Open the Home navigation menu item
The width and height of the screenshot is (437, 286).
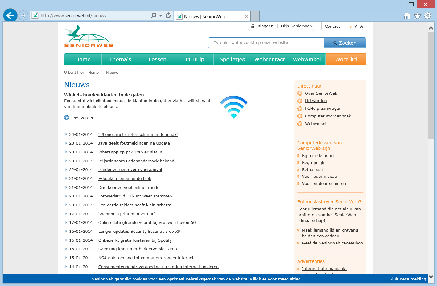[83, 59]
